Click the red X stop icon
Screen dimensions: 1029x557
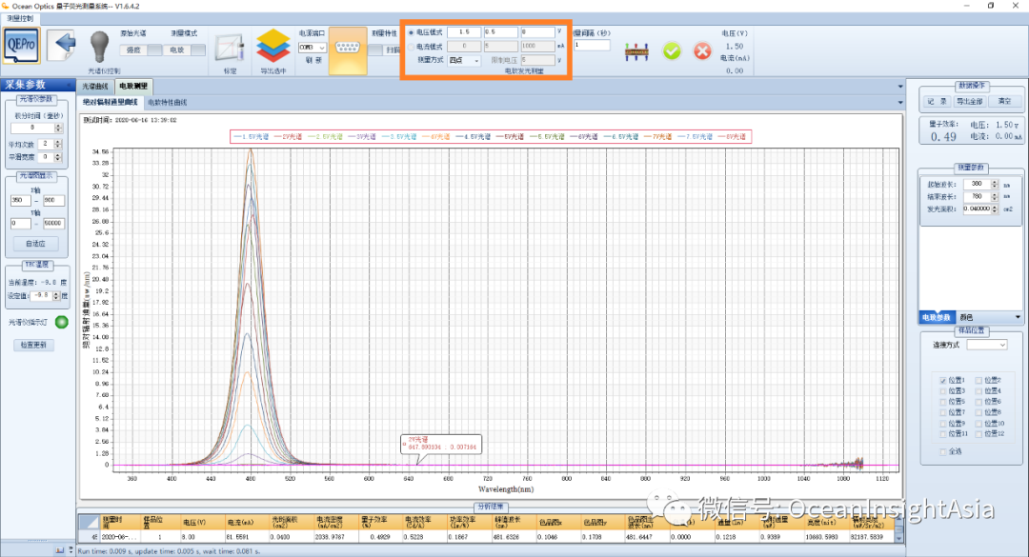coord(702,51)
